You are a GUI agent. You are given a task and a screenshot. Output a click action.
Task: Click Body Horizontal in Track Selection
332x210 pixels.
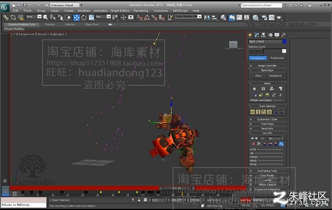tap(253, 112)
